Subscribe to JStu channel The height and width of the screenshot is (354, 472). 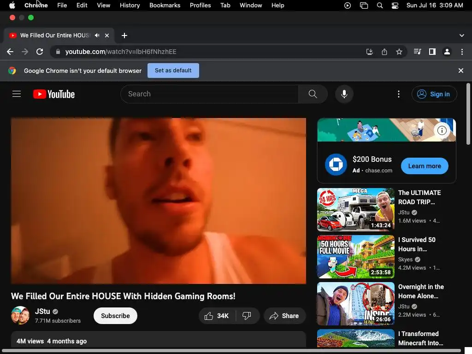click(115, 316)
